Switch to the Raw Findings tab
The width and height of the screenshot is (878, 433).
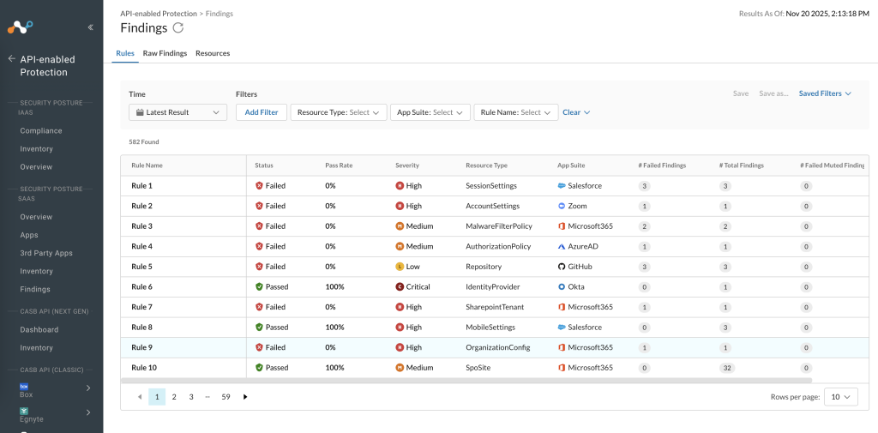click(x=165, y=53)
